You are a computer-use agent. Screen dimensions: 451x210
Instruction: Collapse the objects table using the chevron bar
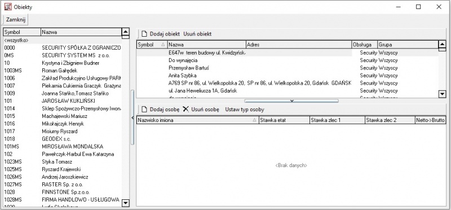[x=291, y=101]
